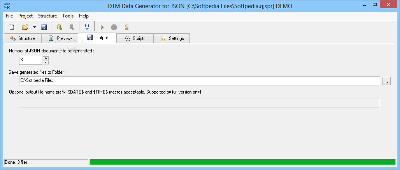Remove the item with the gray delete icon
400x170 pixels.
pyautogui.click(x=72, y=27)
